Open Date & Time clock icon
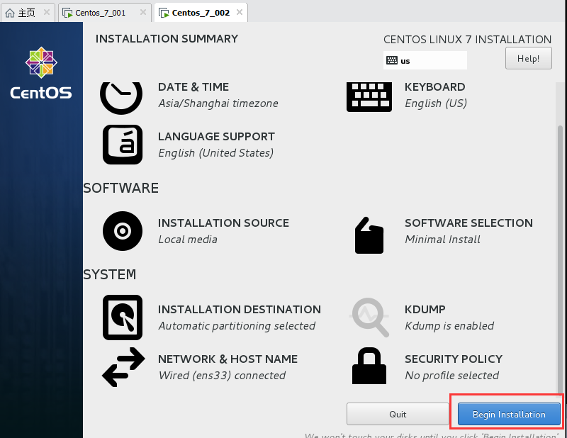The width and height of the screenshot is (567, 438). pyautogui.click(x=121, y=97)
